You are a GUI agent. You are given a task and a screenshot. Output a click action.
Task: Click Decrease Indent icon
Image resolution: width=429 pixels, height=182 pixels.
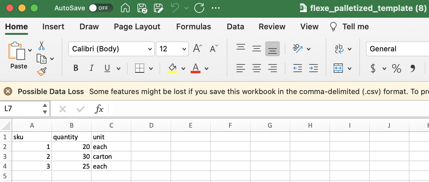(x=298, y=68)
